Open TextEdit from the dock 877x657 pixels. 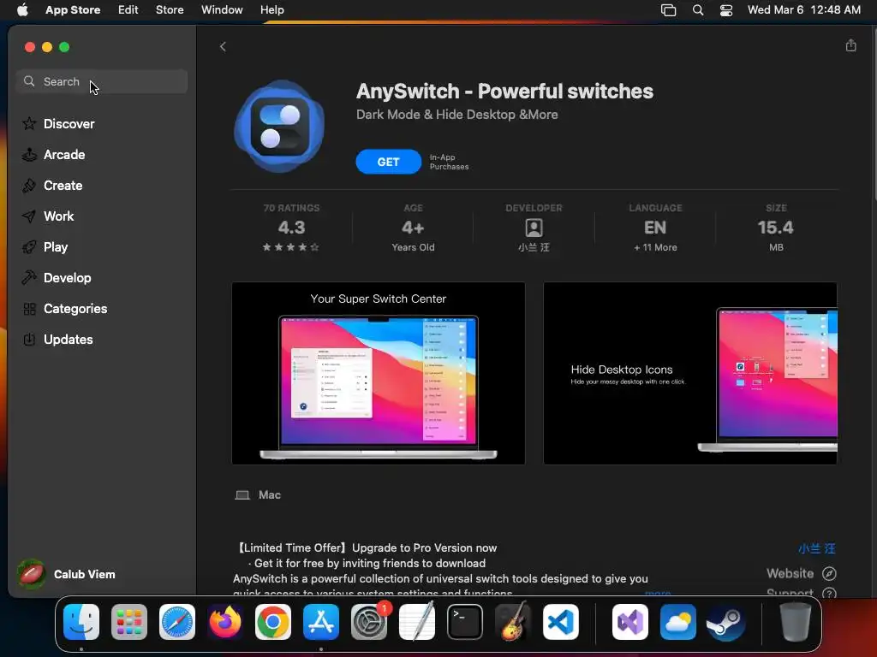[x=417, y=622]
